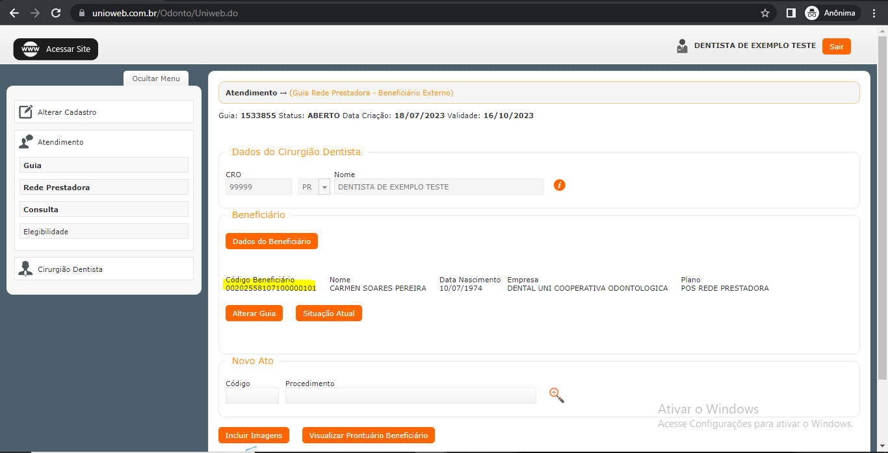Expand the Rede Prestadora menu section

coord(104,188)
